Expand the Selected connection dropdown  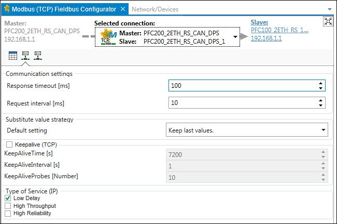pos(235,37)
